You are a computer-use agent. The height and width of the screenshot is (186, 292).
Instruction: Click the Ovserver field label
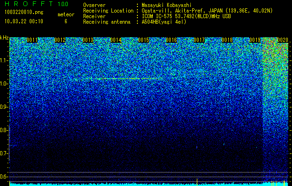coord(94,5)
